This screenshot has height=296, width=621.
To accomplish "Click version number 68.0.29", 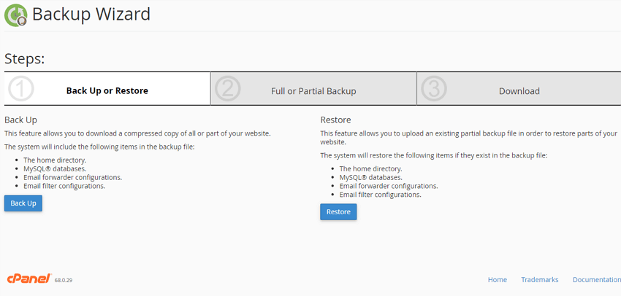I will point(64,280).
